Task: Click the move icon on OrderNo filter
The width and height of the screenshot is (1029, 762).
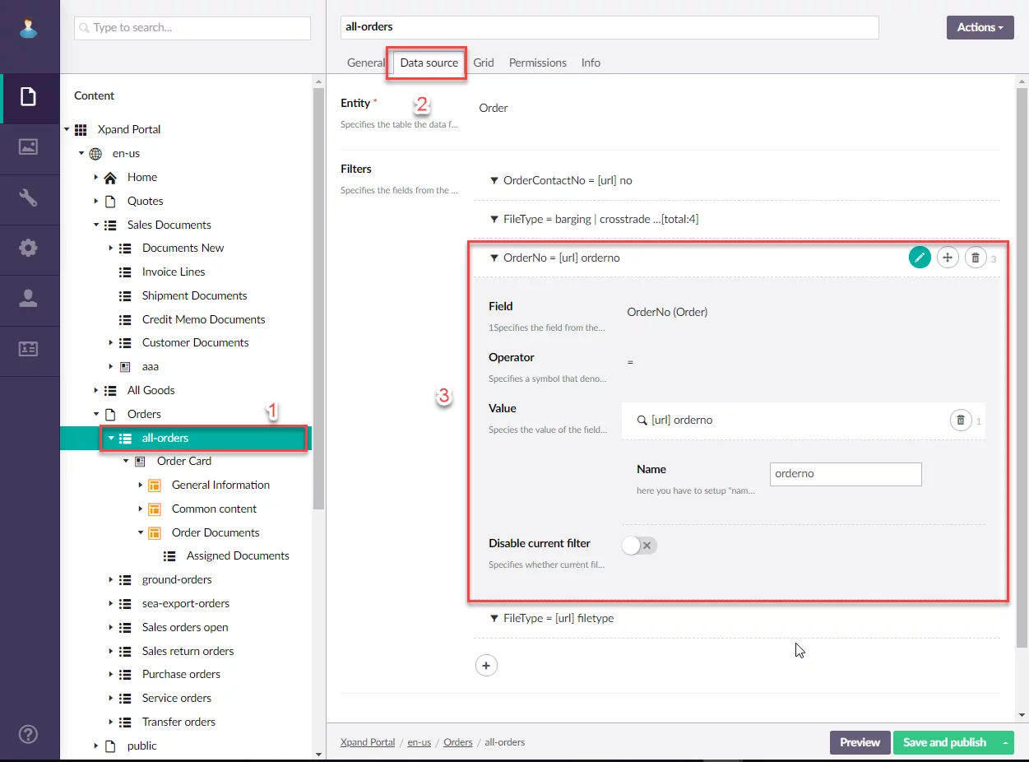Action: pos(948,258)
